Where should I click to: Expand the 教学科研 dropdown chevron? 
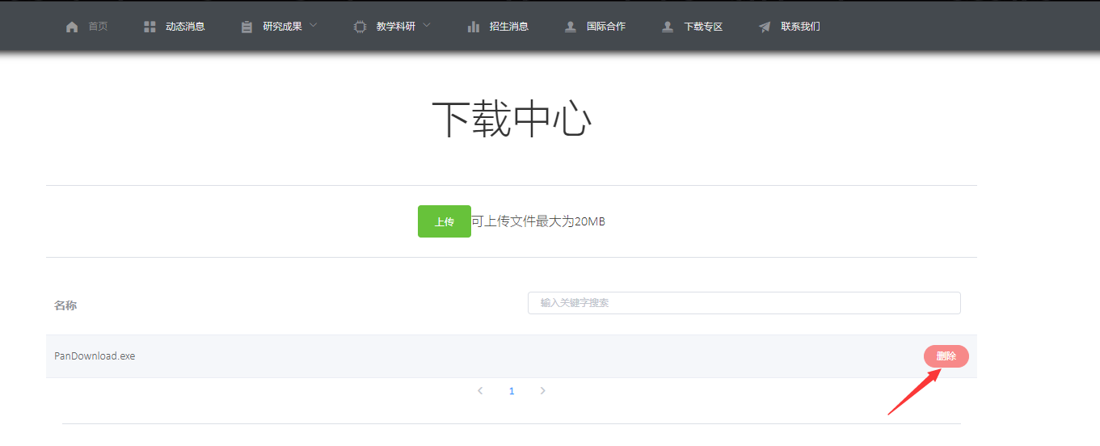[427, 26]
